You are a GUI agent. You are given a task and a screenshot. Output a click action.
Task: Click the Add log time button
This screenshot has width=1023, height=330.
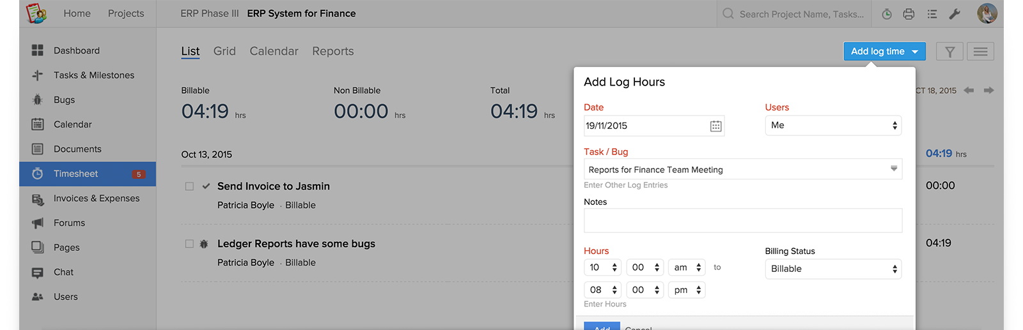click(884, 52)
